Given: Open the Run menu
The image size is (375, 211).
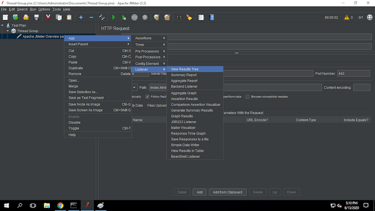Looking at the screenshot, I should coord(33,9).
